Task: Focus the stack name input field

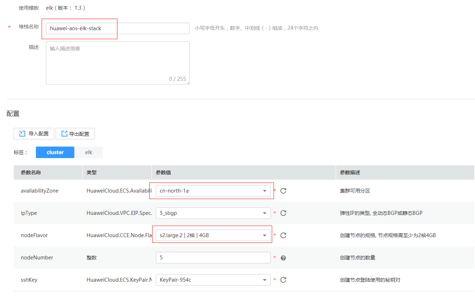Action: (x=117, y=28)
